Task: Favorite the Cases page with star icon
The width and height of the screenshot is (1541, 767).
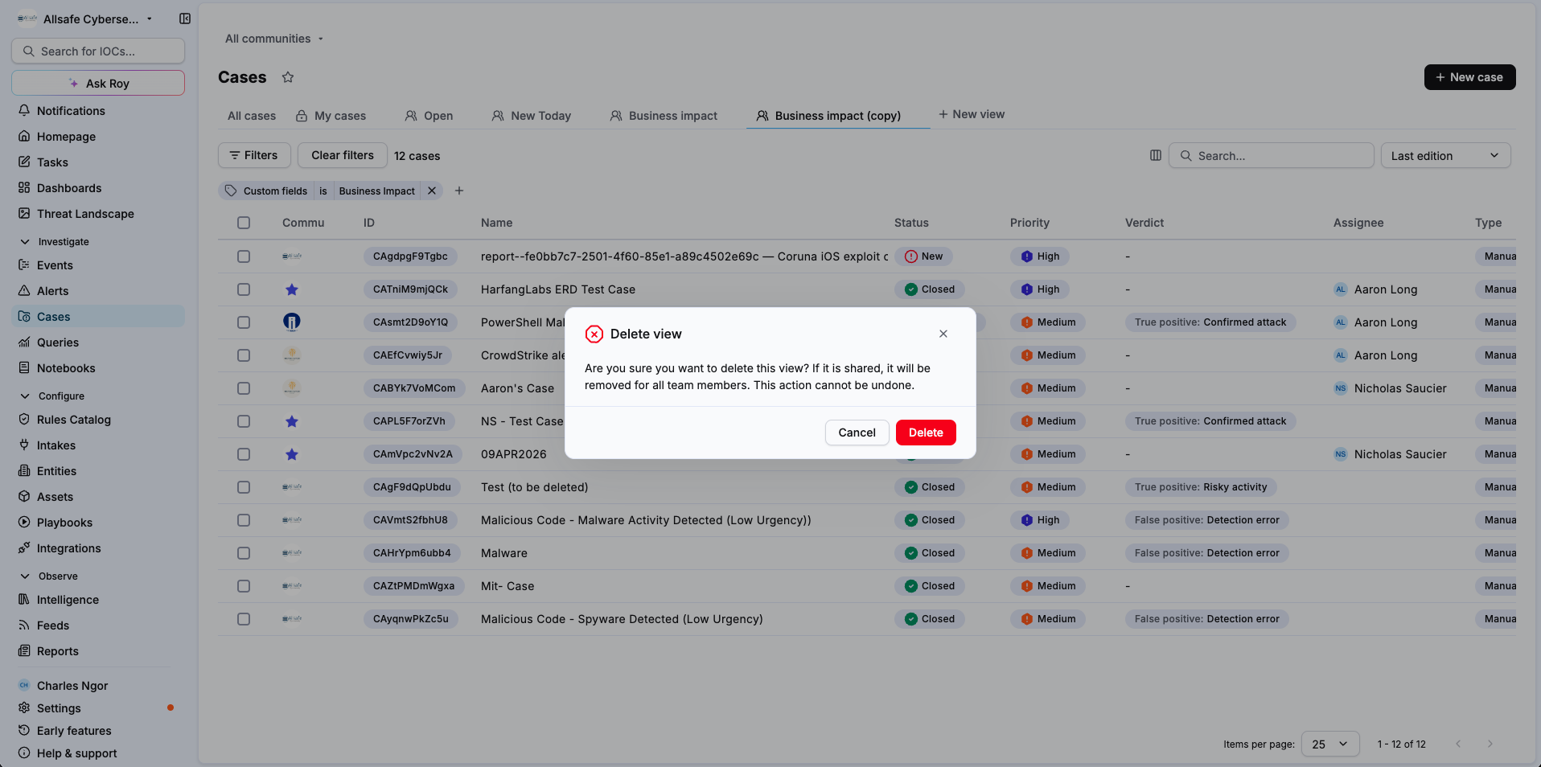Action: pyautogui.click(x=288, y=77)
